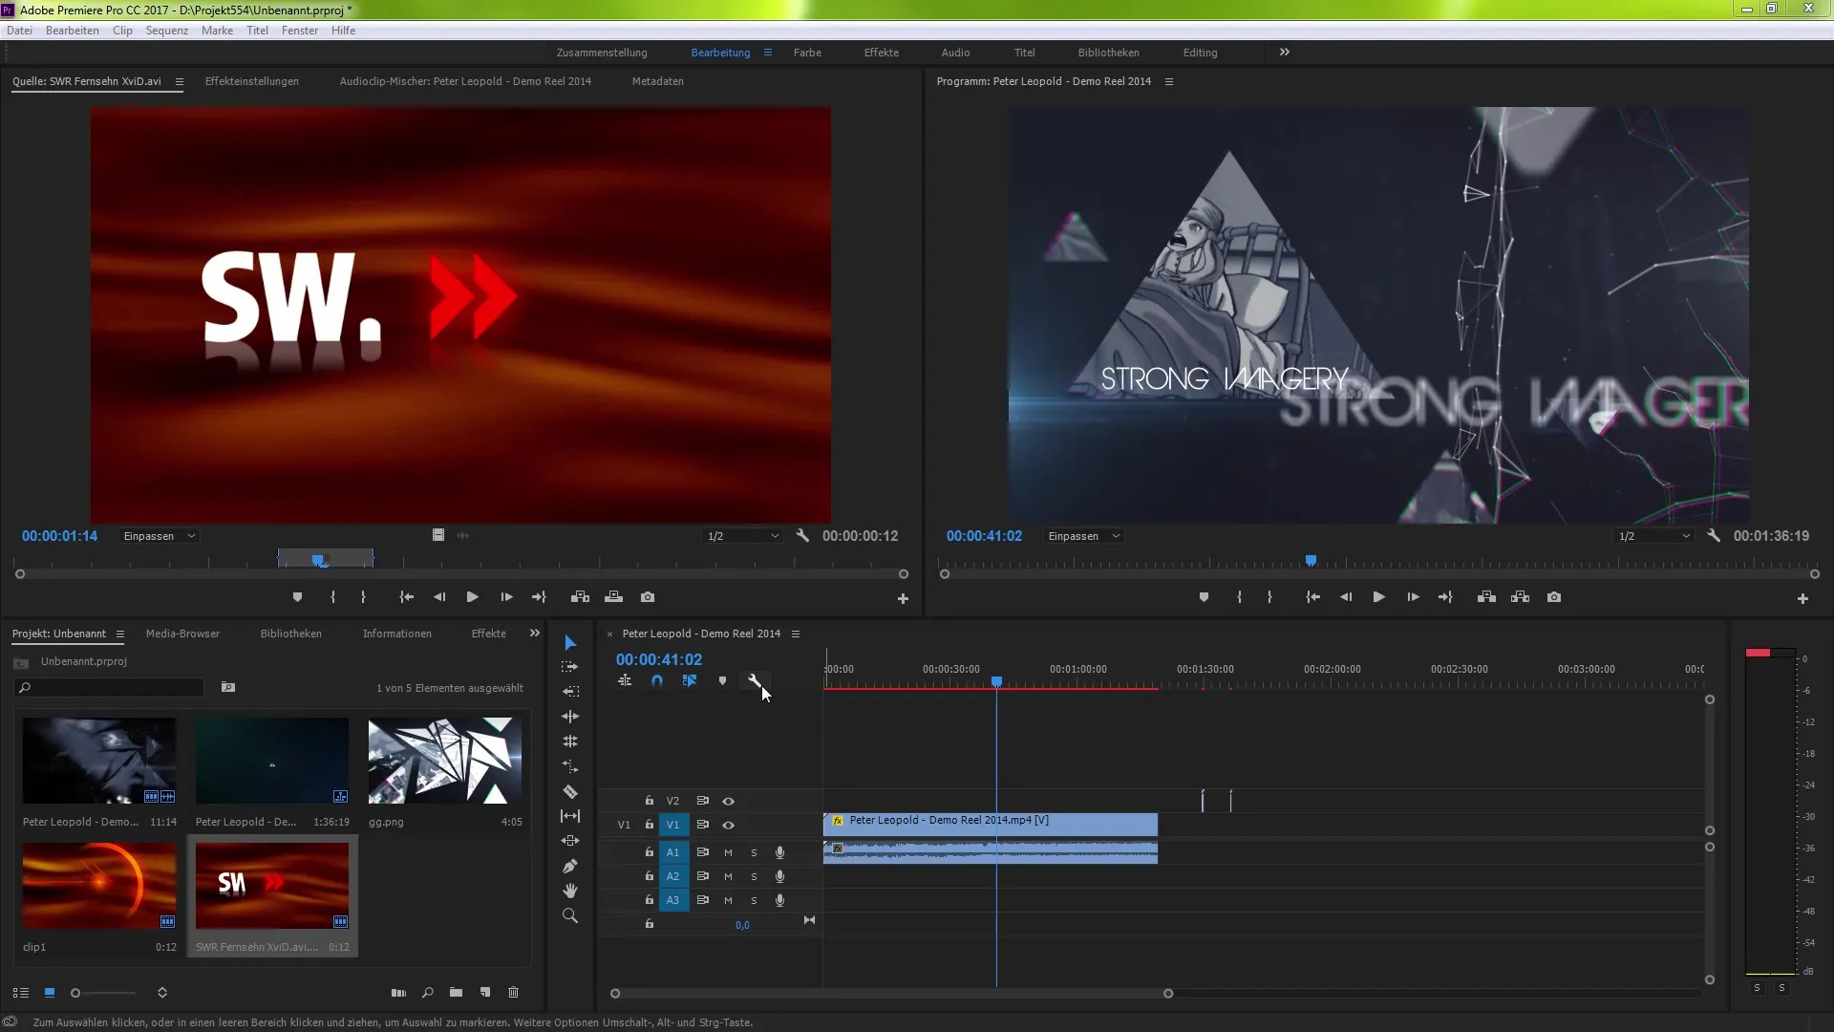Image resolution: width=1834 pixels, height=1032 pixels.
Task: Open the Sequenz menu
Action: click(167, 31)
